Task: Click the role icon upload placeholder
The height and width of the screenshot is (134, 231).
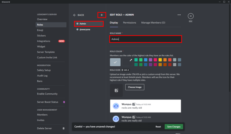Action: click(116, 90)
